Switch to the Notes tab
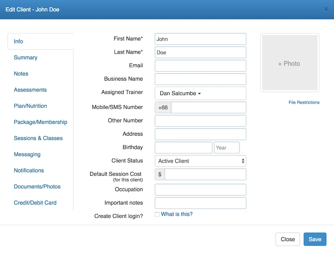 point(21,74)
